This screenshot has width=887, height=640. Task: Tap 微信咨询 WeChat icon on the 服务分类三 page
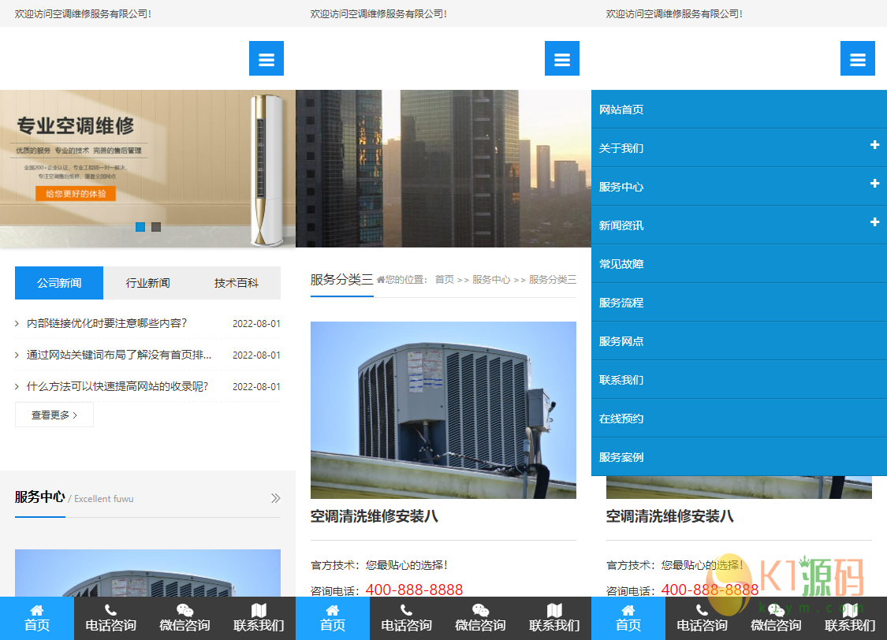[480, 611]
